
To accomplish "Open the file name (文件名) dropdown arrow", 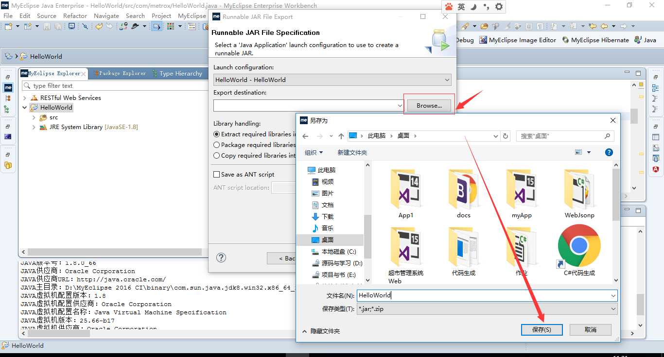I will [x=613, y=295].
